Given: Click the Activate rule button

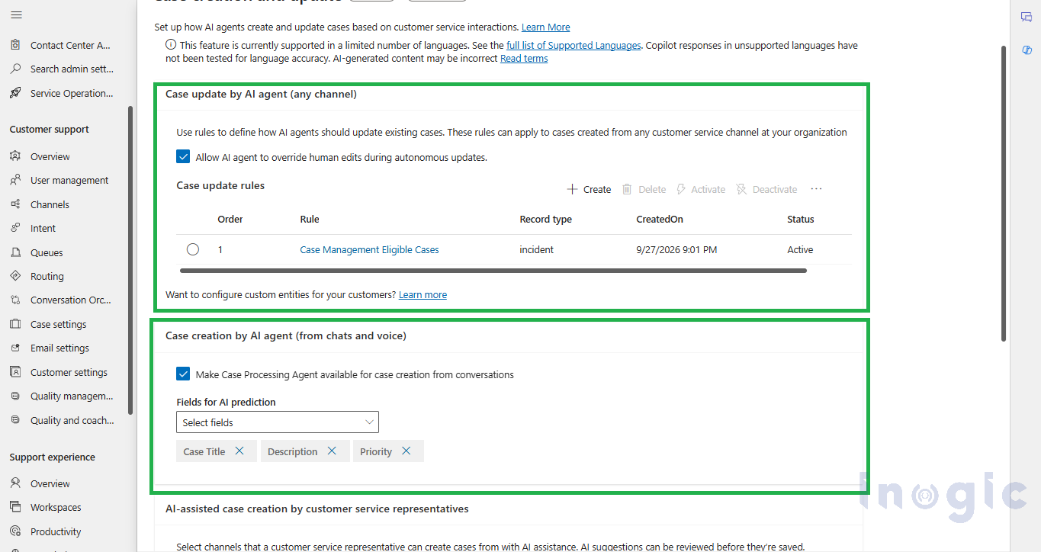Looking at the screenshot, I should pos(701,189).
